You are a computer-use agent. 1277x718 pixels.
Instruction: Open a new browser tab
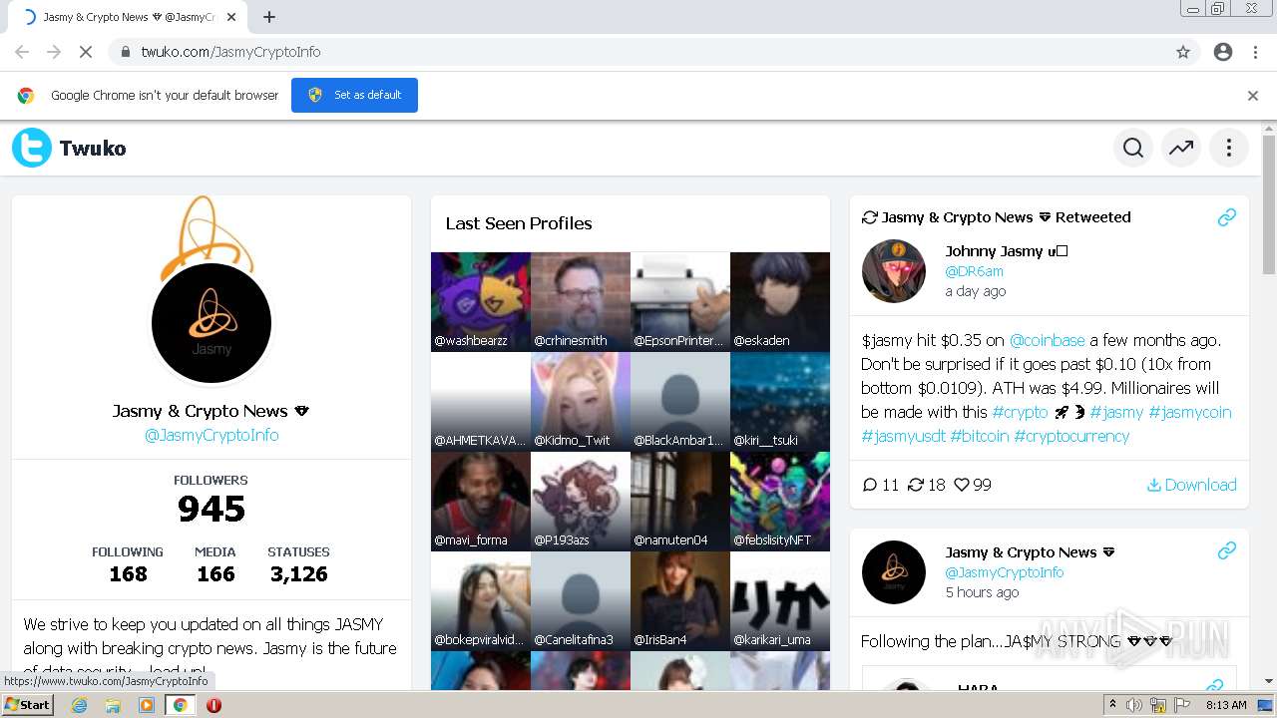coord(269,17)
